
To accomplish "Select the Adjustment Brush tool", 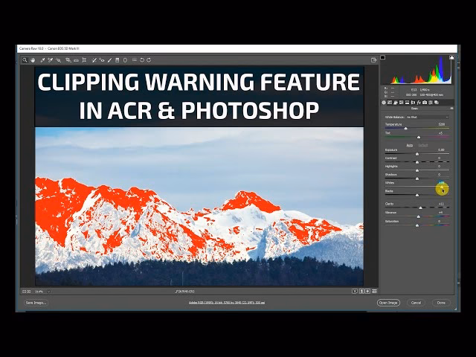I will pyautogui.click(x=109, y=60).
